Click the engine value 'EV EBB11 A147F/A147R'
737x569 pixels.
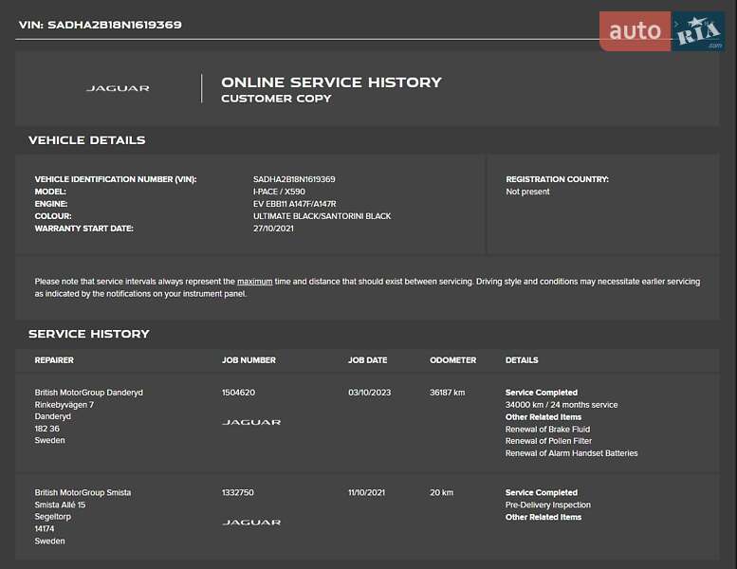click(295, 204)
